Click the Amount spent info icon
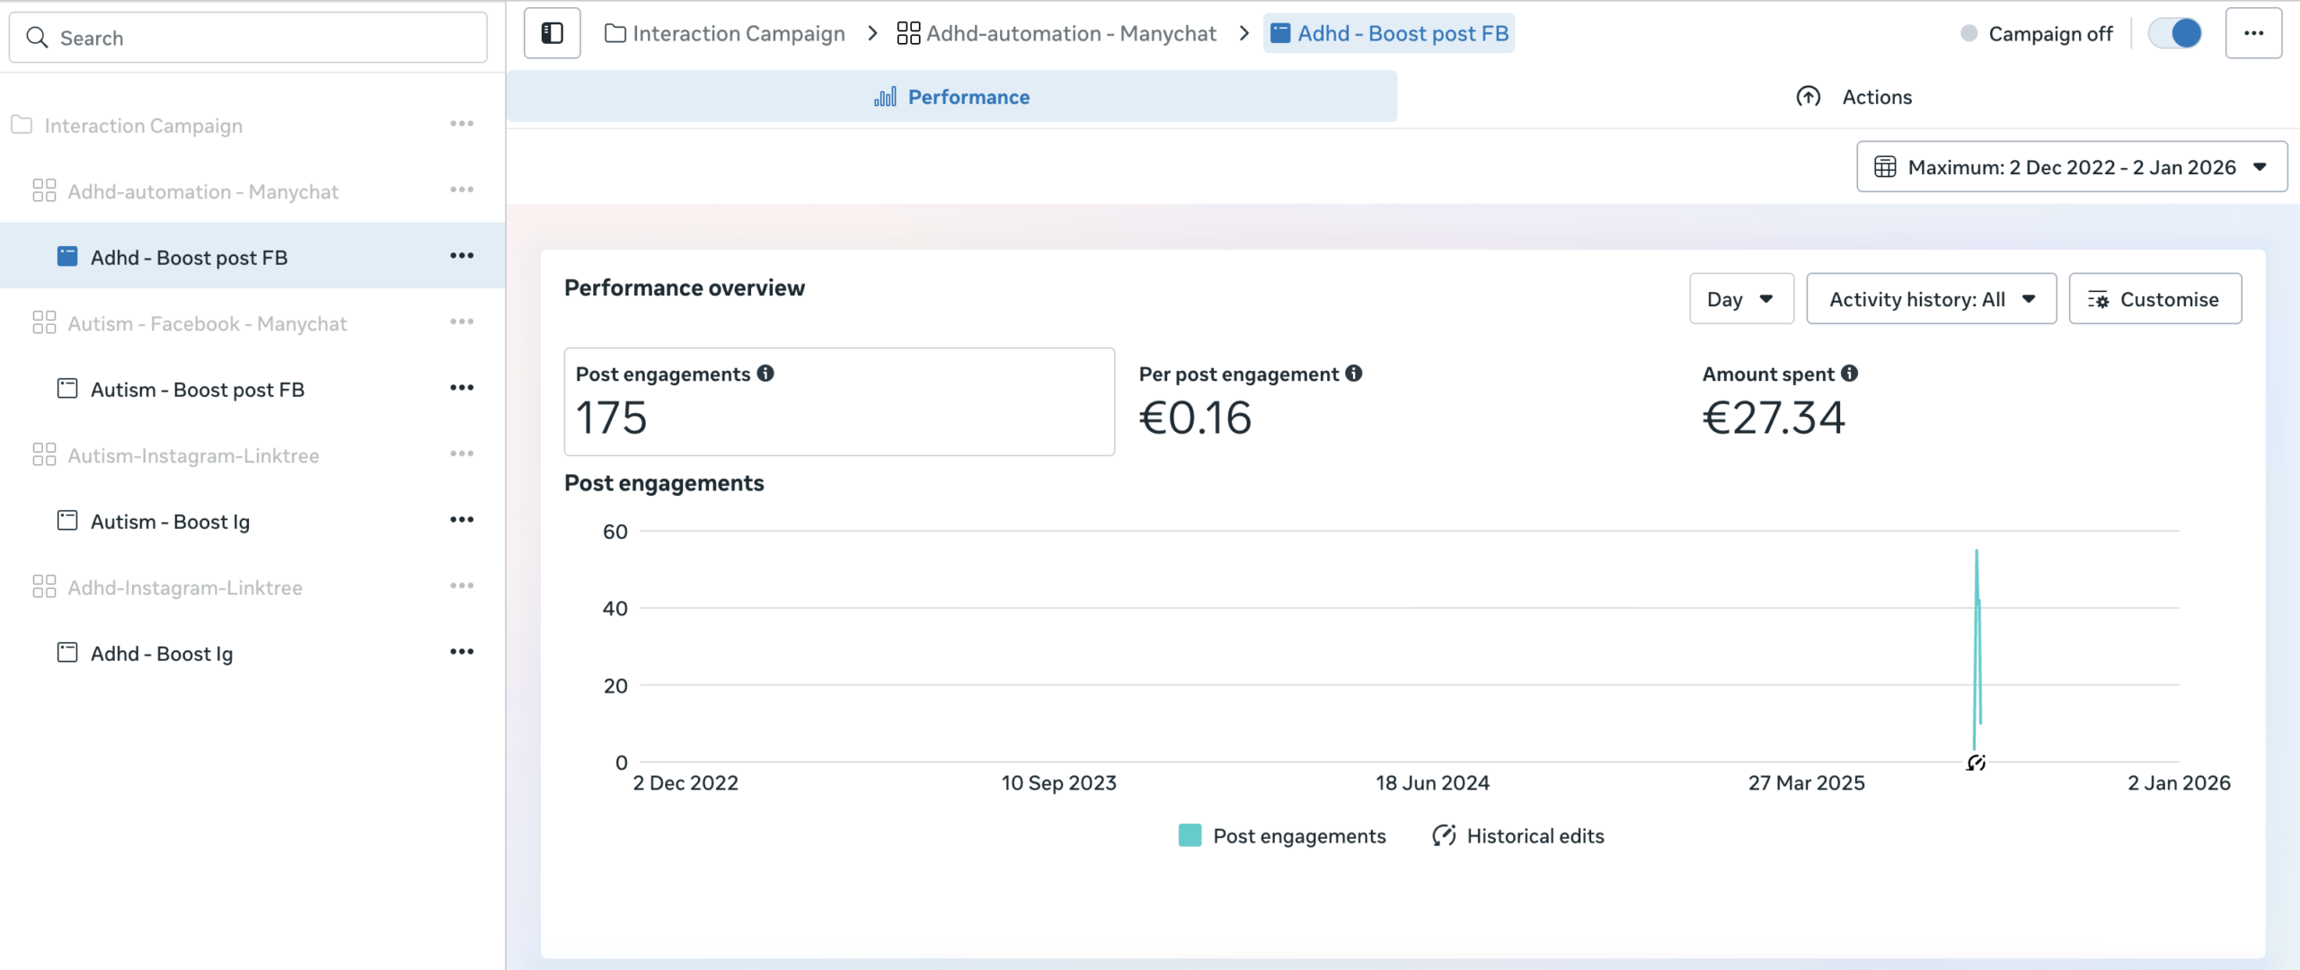The image size is (2300, 970). [x=1849, y=374]
